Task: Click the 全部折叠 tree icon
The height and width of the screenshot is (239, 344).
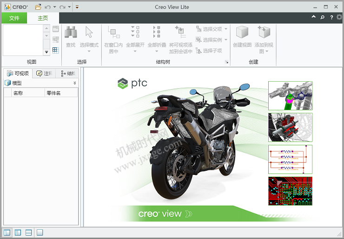Action: coord(157,32)
